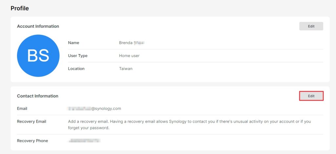Click the blurred email username before @synology.com

coord(79,109)
